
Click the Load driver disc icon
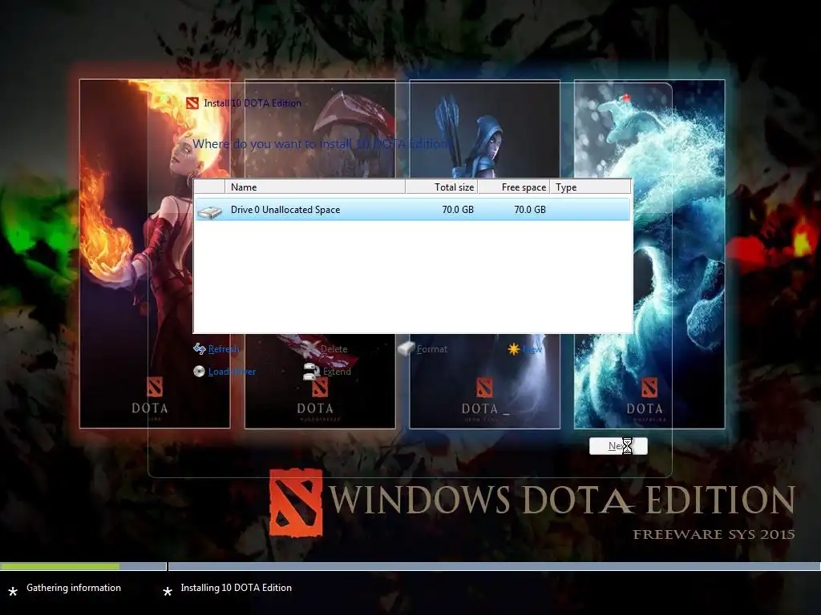point(199,372)
